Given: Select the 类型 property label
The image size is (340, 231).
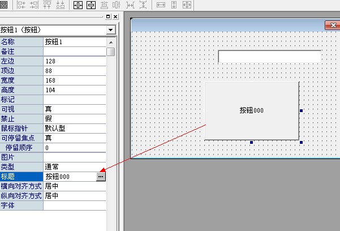Looking at the screenshot, I should click(x=21, y=166).
